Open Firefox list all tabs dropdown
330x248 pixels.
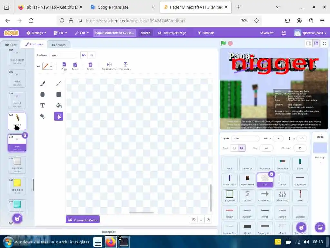[x=277, y=7]
